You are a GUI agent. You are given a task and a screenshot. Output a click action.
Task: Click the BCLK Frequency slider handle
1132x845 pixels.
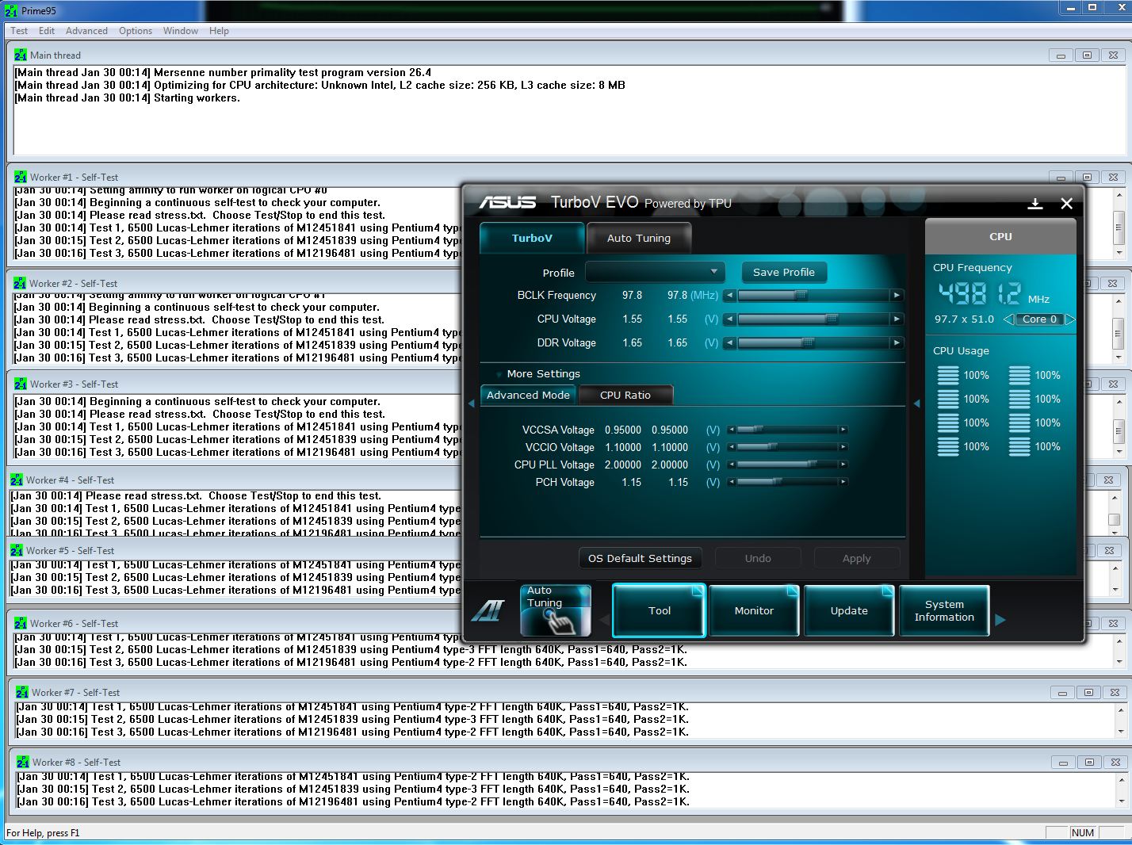pos(801,296)
